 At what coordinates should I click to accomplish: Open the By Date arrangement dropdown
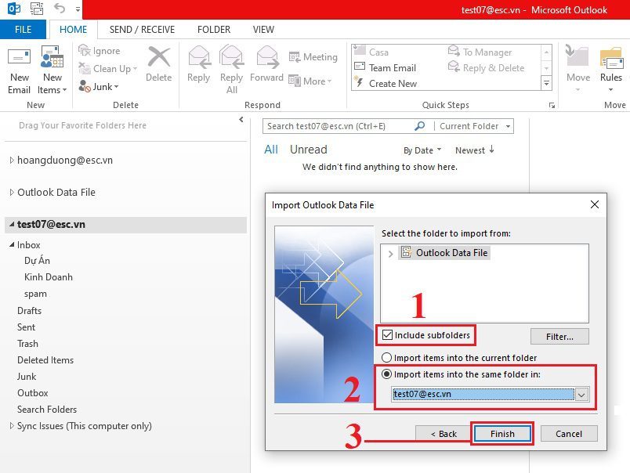point(422,150)
